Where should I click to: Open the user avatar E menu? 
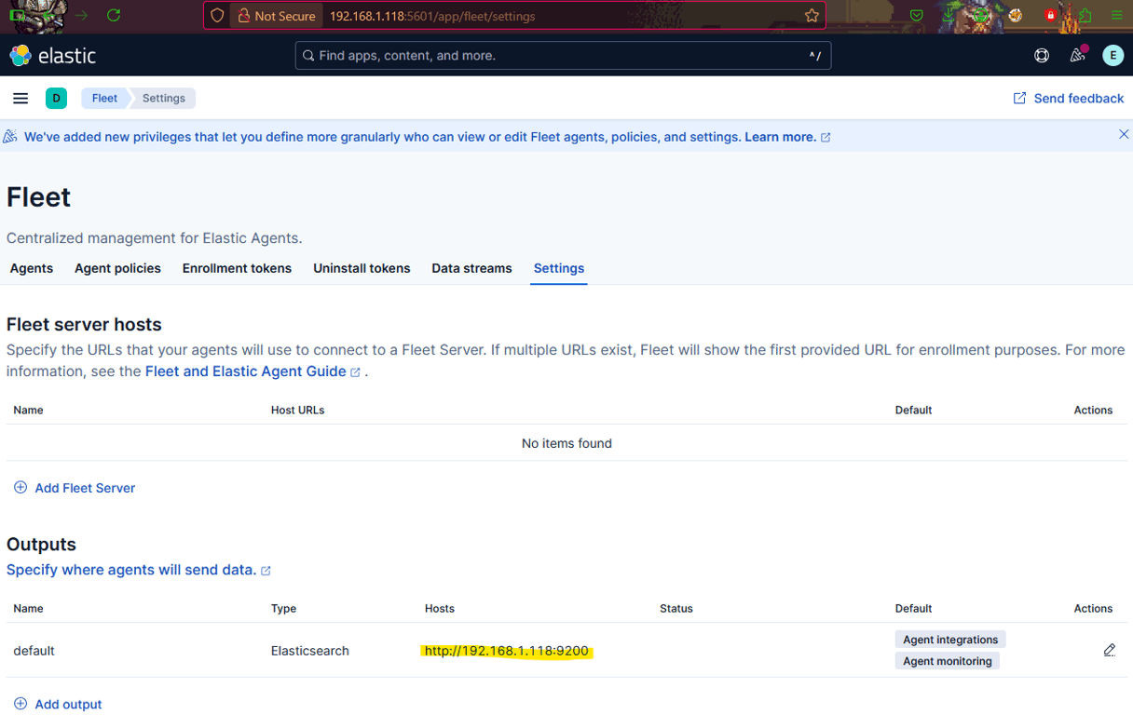pyautogui.click(x=1113, y=56)
